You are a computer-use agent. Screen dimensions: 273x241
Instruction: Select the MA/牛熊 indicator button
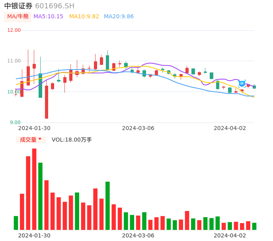pyautogui.click(x=18, y=17)
